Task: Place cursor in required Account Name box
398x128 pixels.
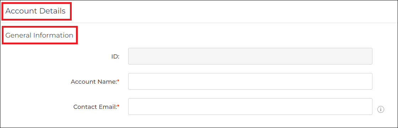Action: click(250, 81)
